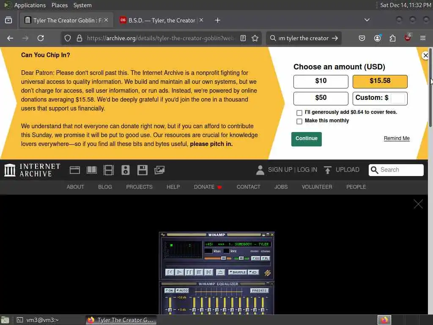
Task: Open Internet Archive home logo
Action: tap(32, 170)
